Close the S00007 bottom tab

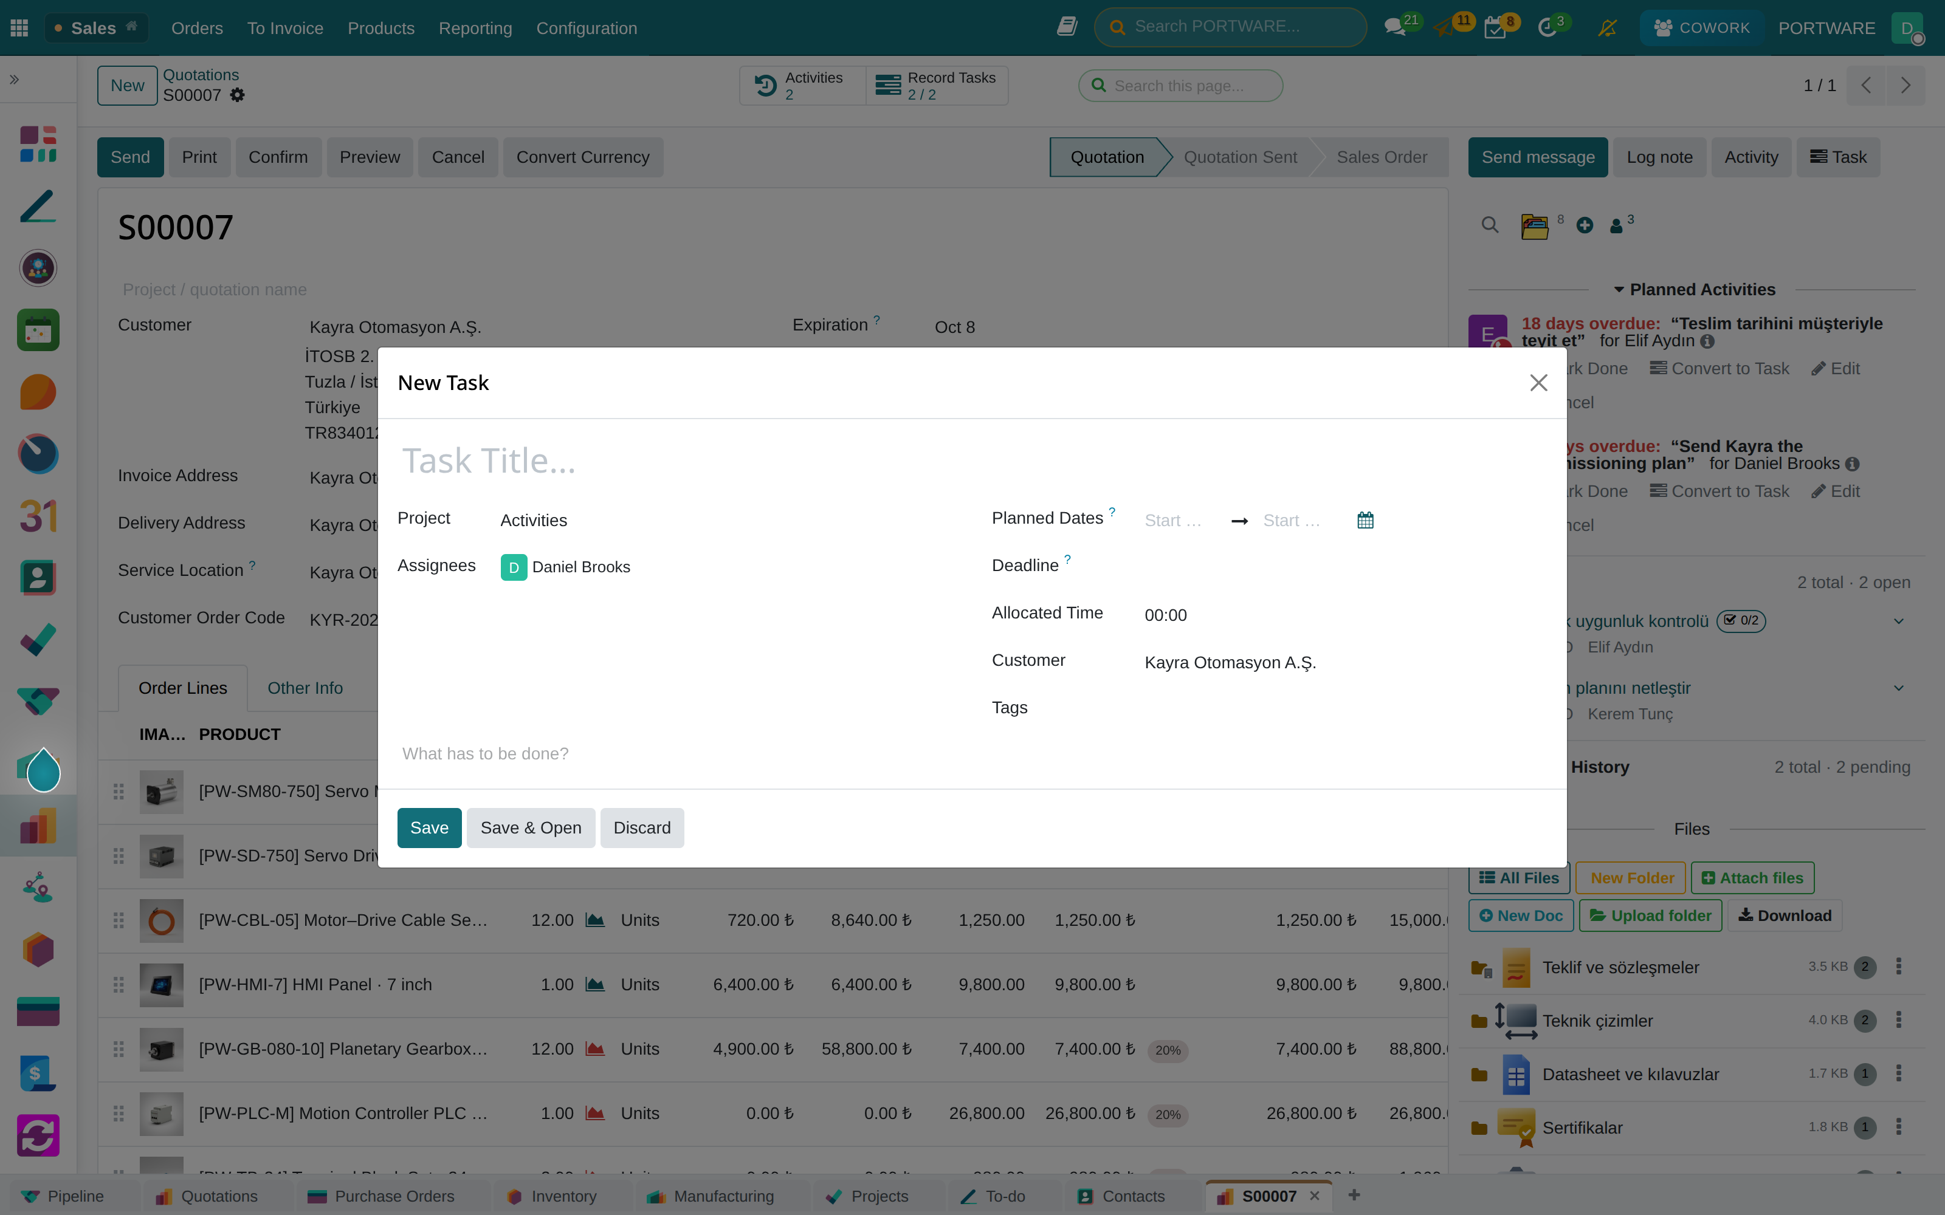point(1315,1196)
